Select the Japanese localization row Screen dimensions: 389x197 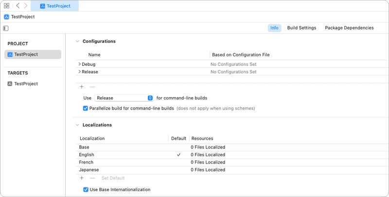tap(232, 170)
